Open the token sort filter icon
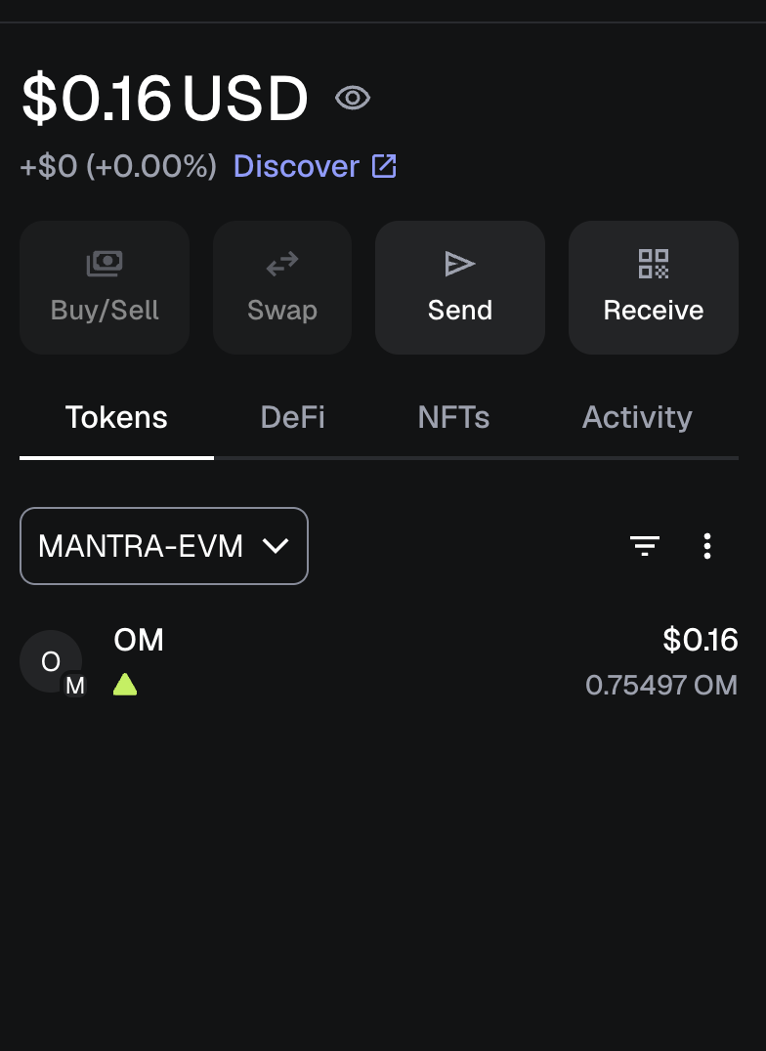The image size is (766, 1051). (645, 546)
